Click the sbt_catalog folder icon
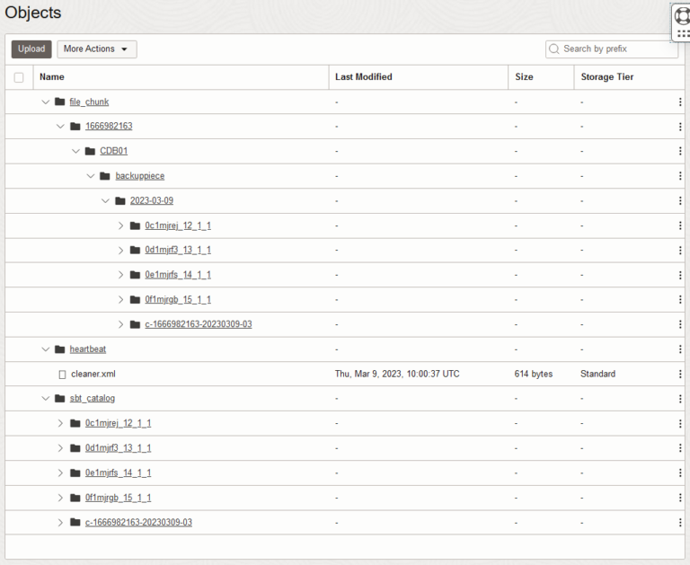Viewport: 690px width, 565px height. click(60, 399)
